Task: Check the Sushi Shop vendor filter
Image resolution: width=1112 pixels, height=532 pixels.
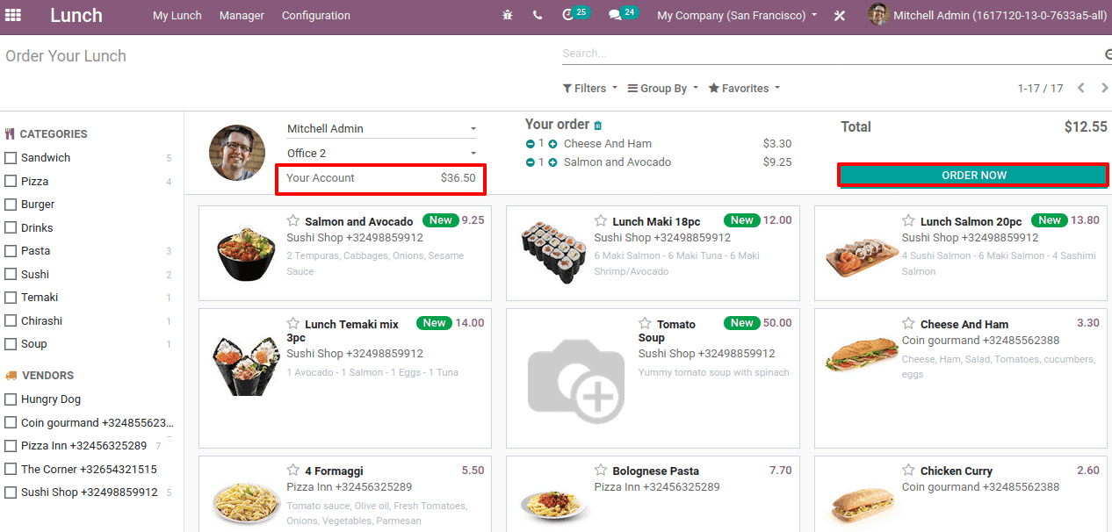Action: coord(11,492)
